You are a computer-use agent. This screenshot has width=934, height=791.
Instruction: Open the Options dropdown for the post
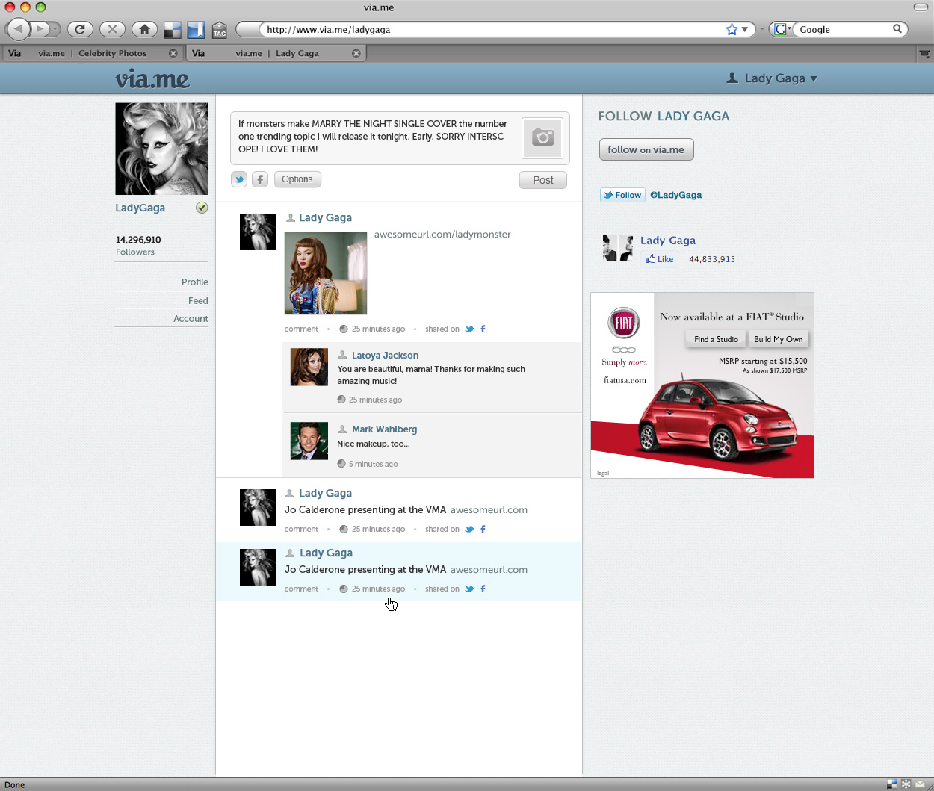click(297, 179)
